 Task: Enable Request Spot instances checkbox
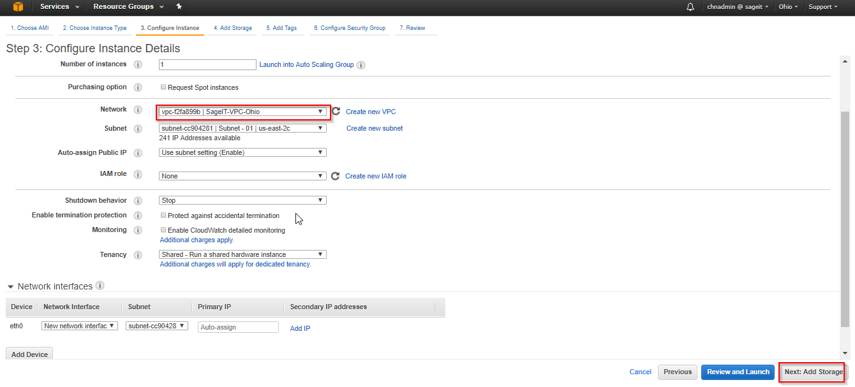click(x=163, y=87)
